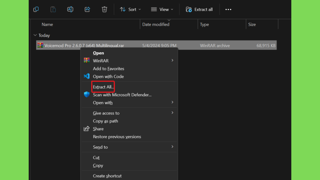Sort by the Date modified column header
Image resolution: width=320 pixels, height=180 pixels.
pos(156,24)
